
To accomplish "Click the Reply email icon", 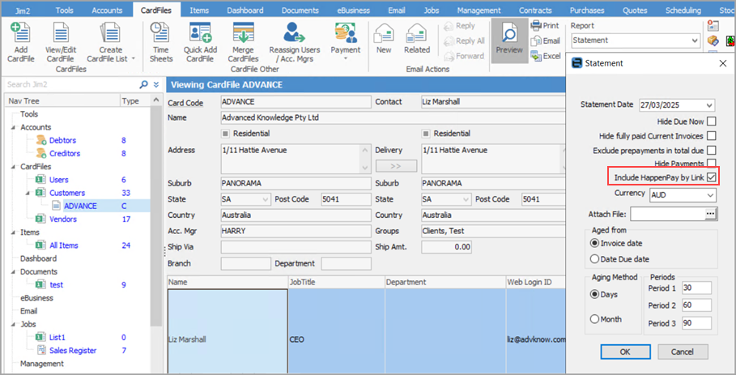I will (449, 26).
